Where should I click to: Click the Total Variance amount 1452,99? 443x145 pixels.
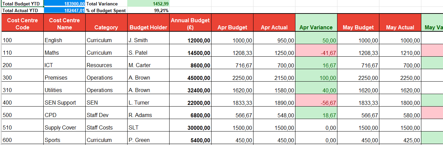tap(148, 4)
